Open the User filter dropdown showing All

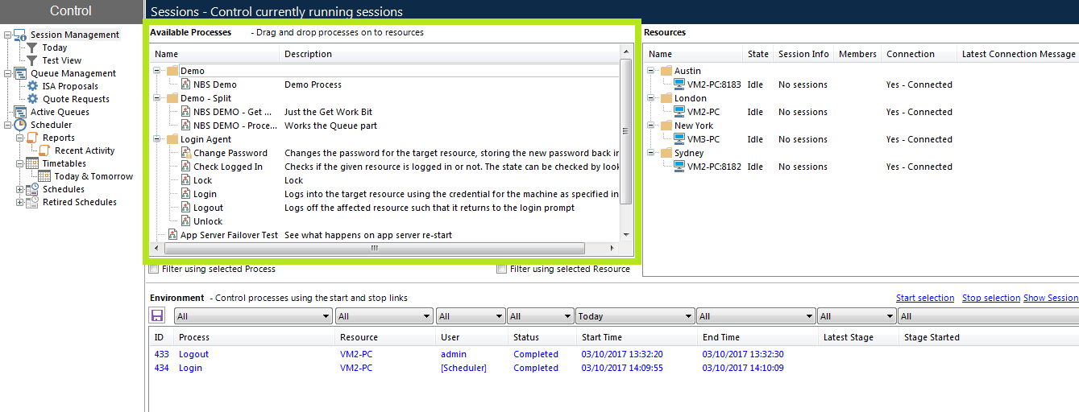[x=471, y=316]
